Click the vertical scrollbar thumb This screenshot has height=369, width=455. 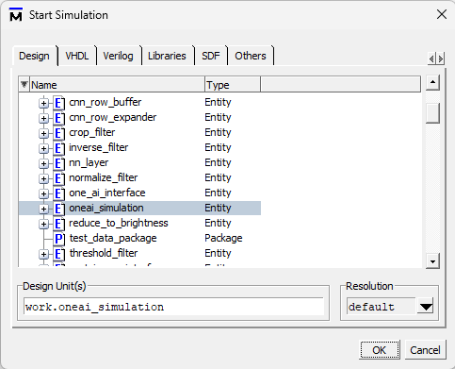point(432,113)
